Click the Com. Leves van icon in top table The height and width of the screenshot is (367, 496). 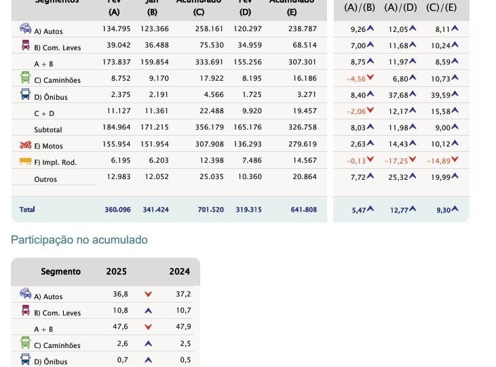pos(26,45)
